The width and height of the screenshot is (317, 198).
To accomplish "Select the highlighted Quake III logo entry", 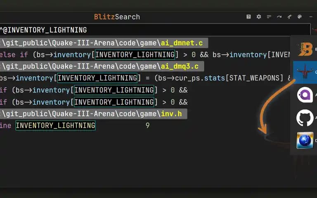I will (305, 72).
